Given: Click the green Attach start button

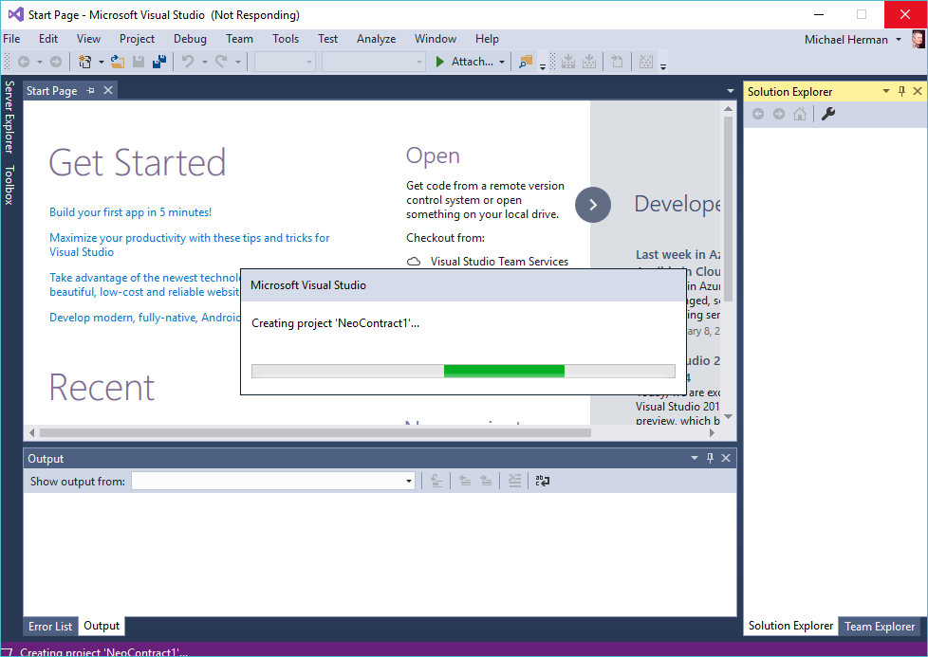Looking at the screenshot, I should (x=465, y=62).
